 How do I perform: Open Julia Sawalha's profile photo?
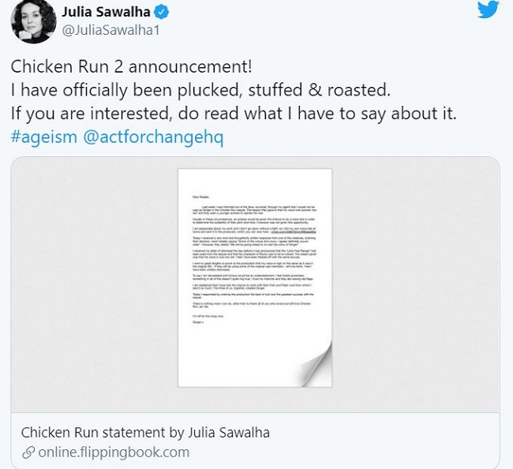click(x=32, y=21)
